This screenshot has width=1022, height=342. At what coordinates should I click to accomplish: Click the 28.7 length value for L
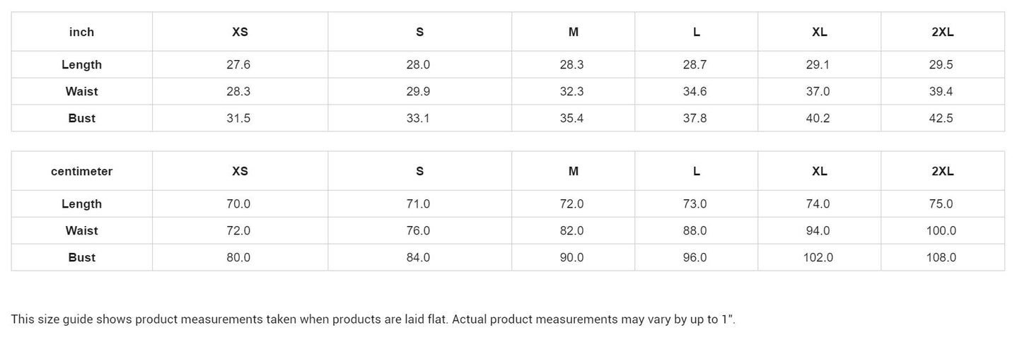(695, 64)
